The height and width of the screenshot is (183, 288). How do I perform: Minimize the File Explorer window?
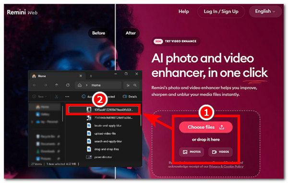(x=116, y=74)
